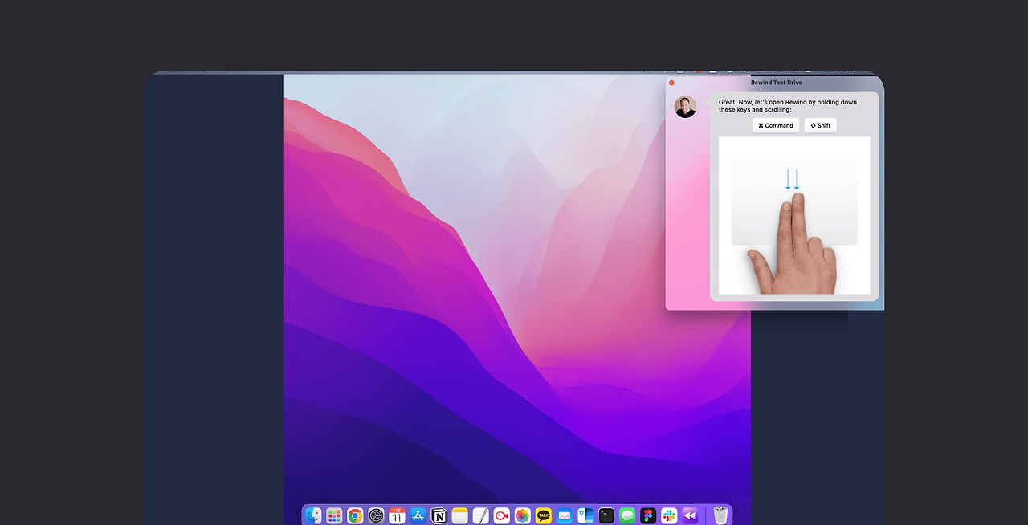Click the presenter avatar in Rewind Test Drive
This screenshot has width=1028, height=525.
pos(685,107)
